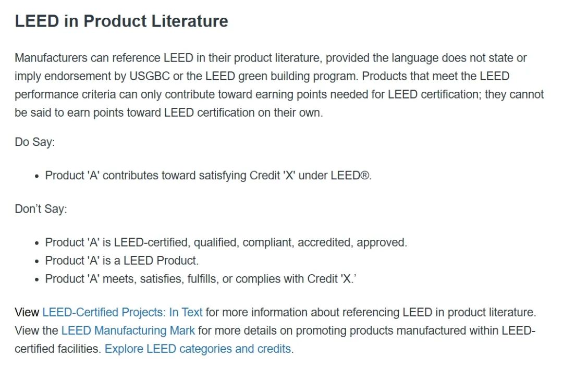Click the "Don't Say:" label
The width and height of the screenshot is (563, 368).
tap(41, 209)
